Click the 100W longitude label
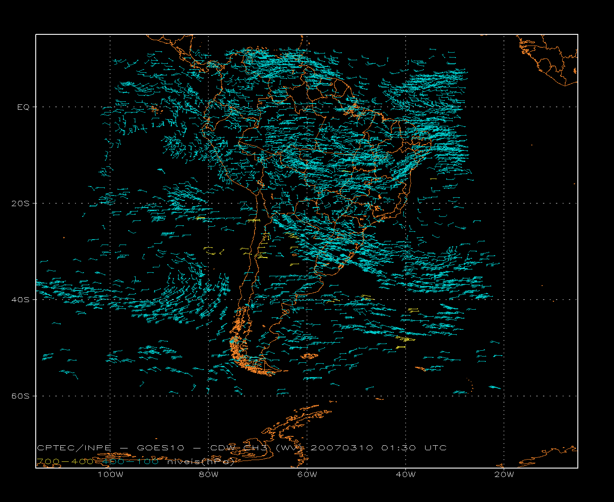Image resolution: width=614 pixels, height=502 pixels. click(x=110, y=474)
